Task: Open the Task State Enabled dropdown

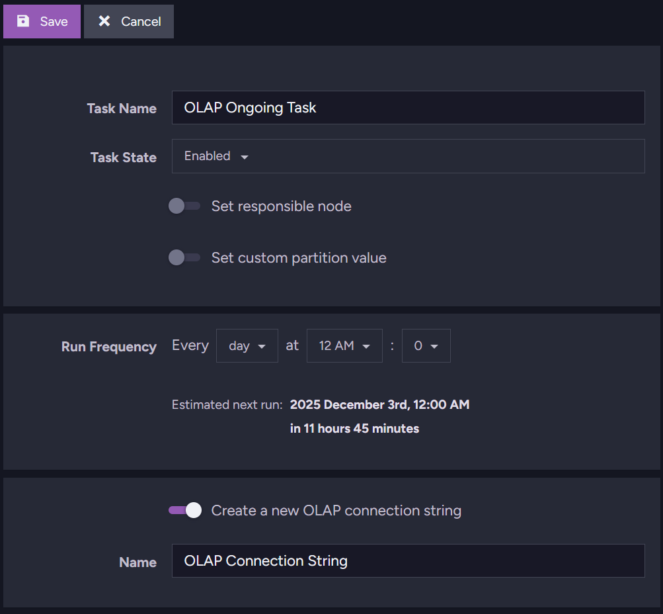Action: 408,156
